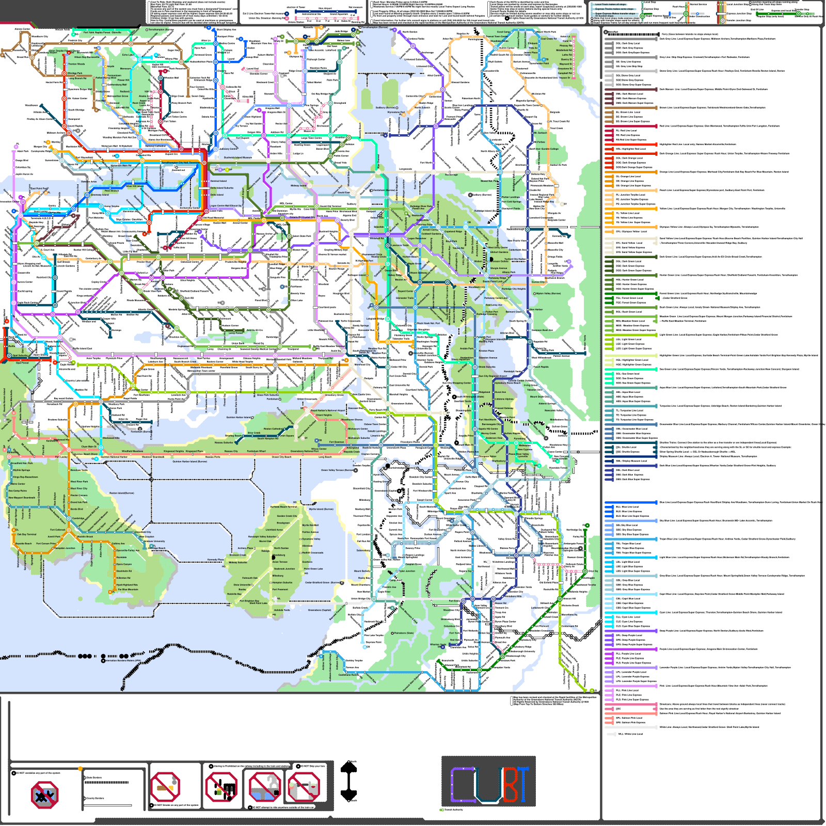Select the bright Blue Line legend bar

631,502
